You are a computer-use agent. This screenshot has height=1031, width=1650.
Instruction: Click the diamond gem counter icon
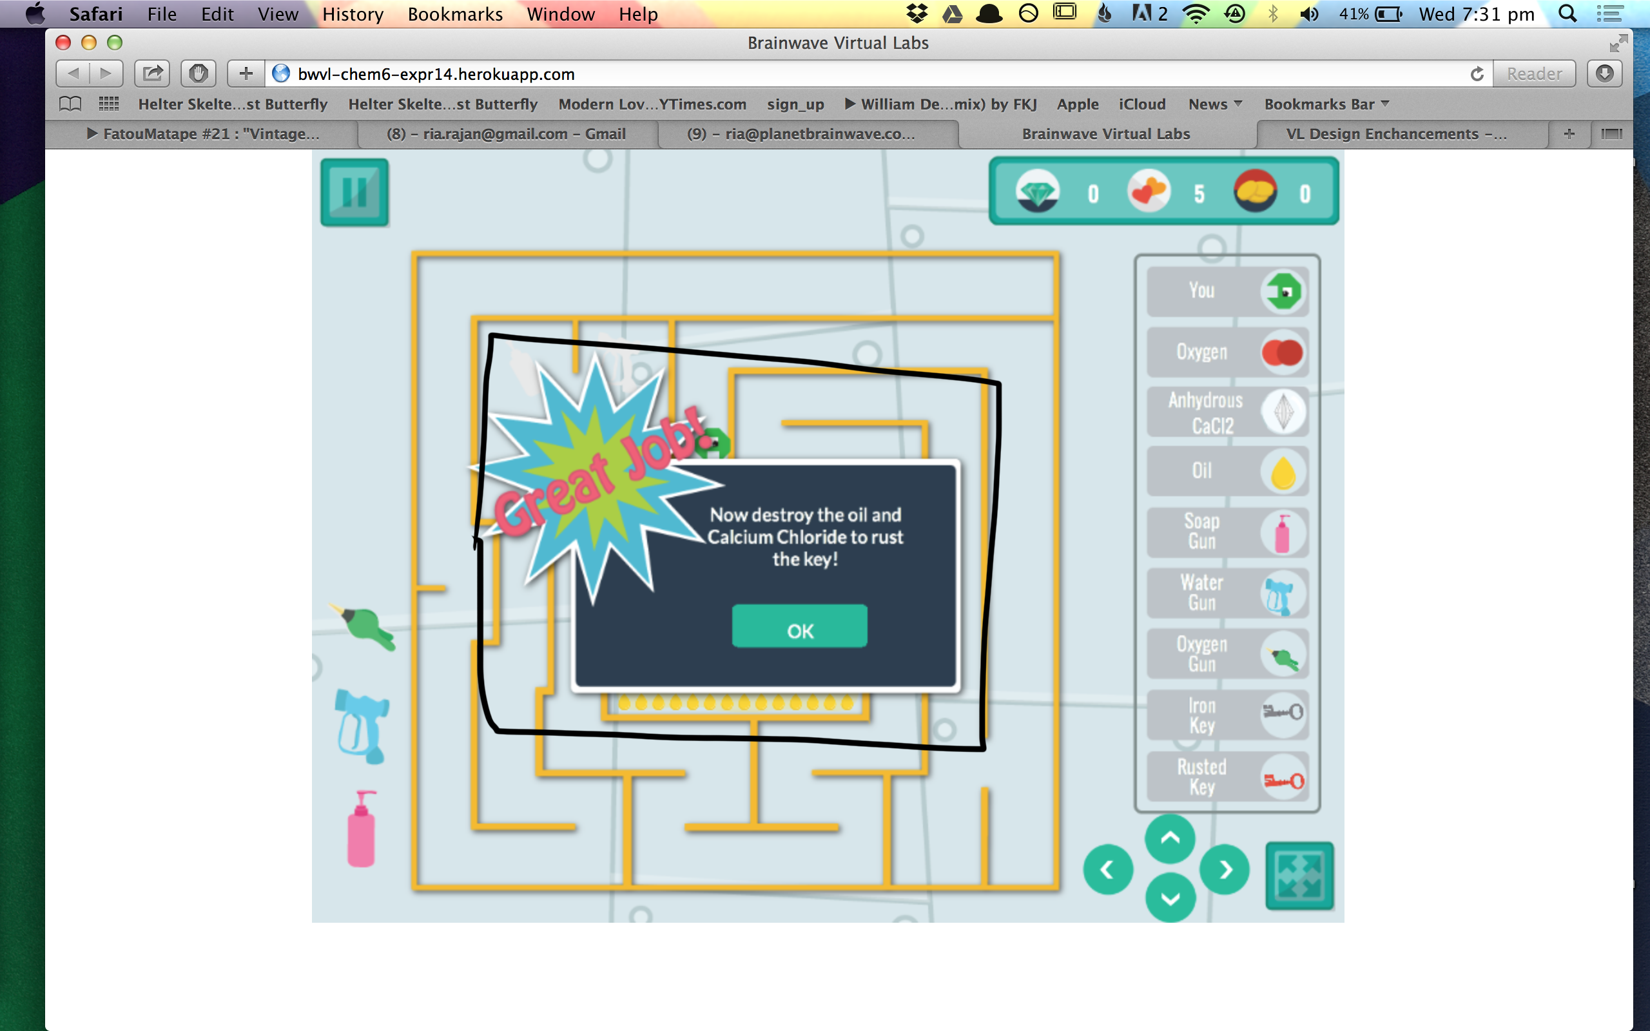pos(1037,191)
